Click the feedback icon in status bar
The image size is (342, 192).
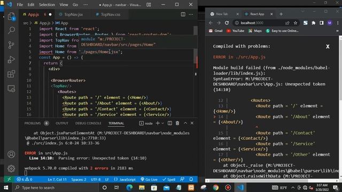[182, 179]
